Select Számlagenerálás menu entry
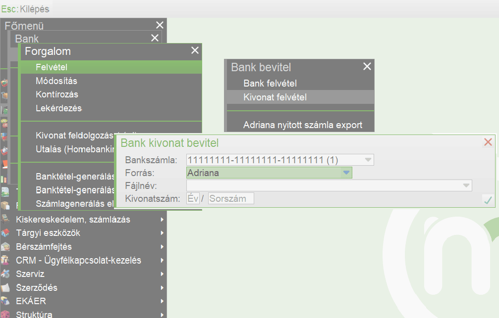The image size is (499, 318). pos(74,204)
